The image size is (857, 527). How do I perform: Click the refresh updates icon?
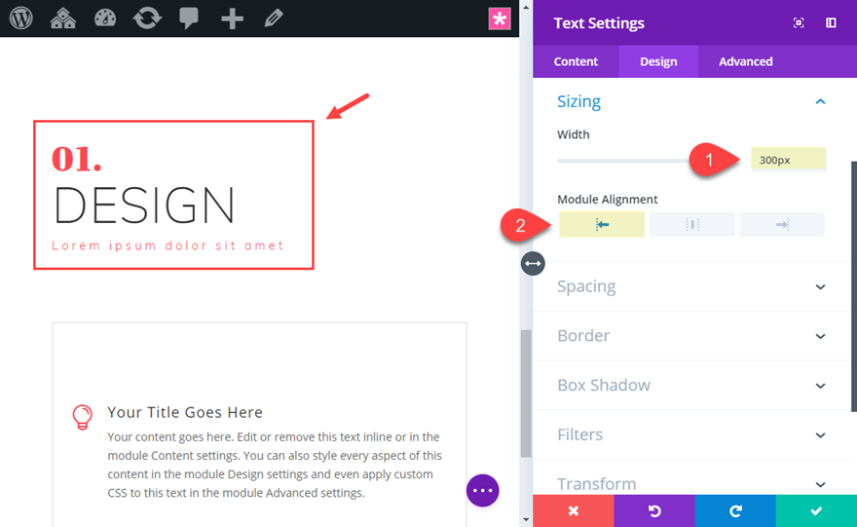click(x=147, y=19)
